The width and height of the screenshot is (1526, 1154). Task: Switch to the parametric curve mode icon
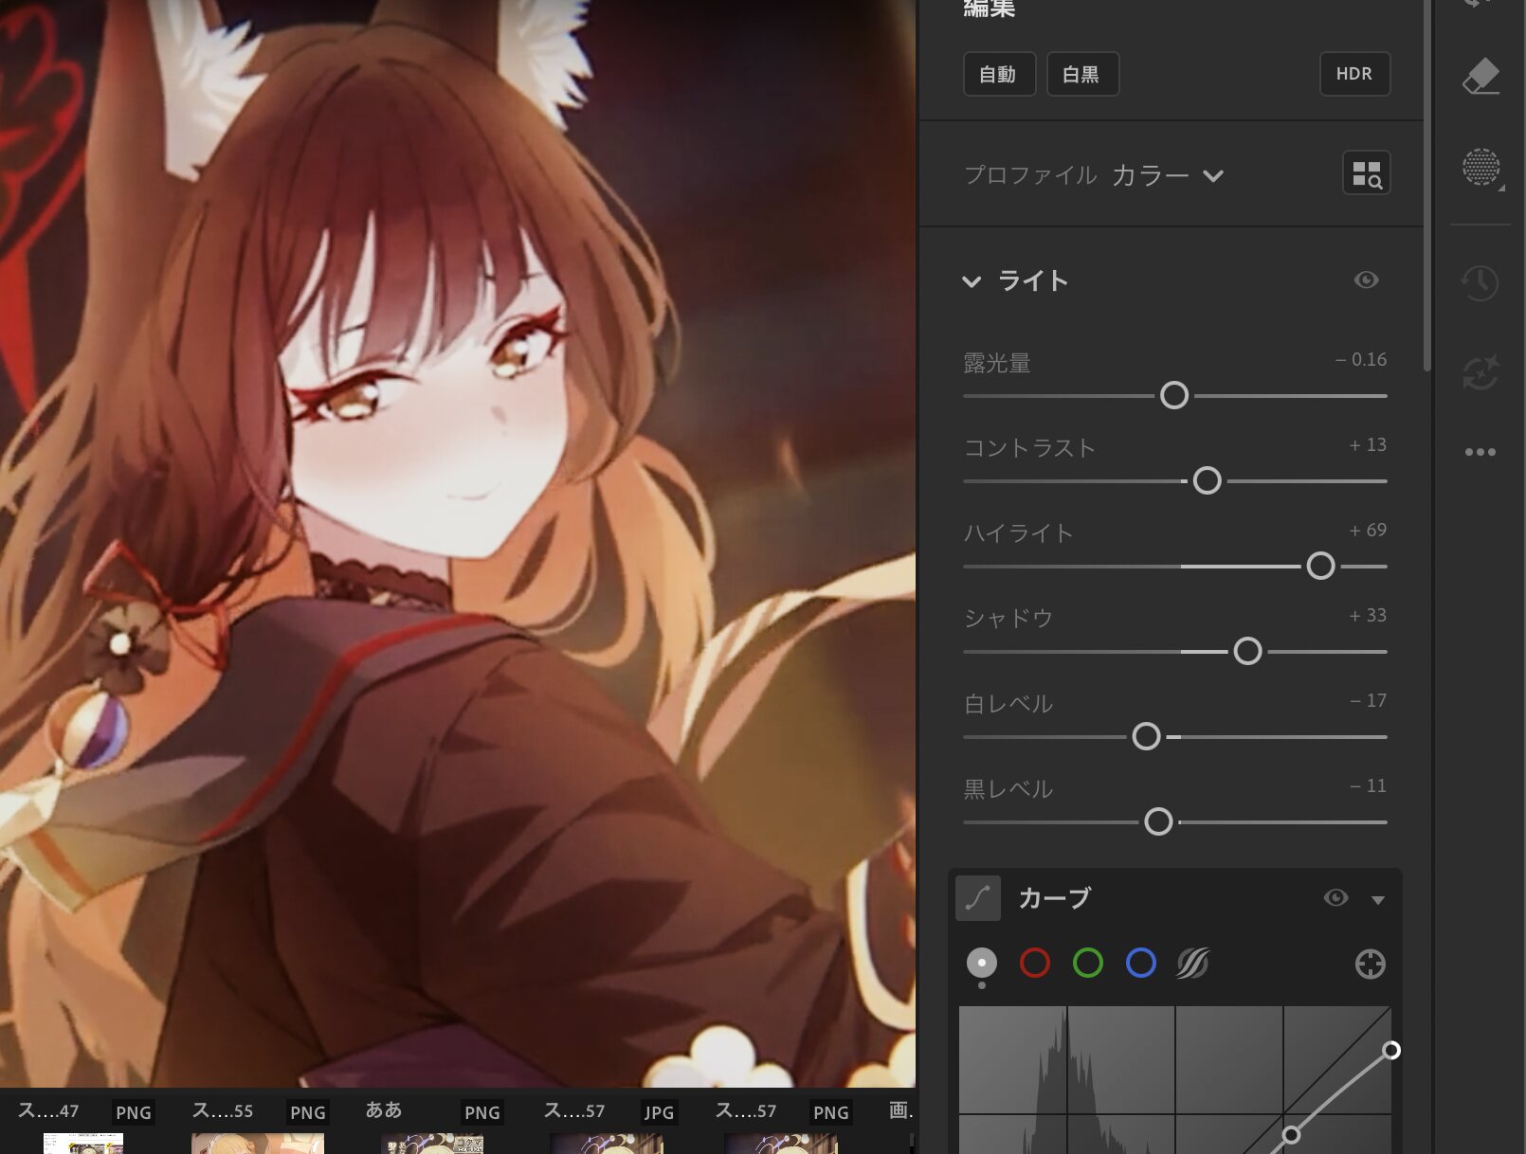pyautogui.click(x=1192, y=964)
